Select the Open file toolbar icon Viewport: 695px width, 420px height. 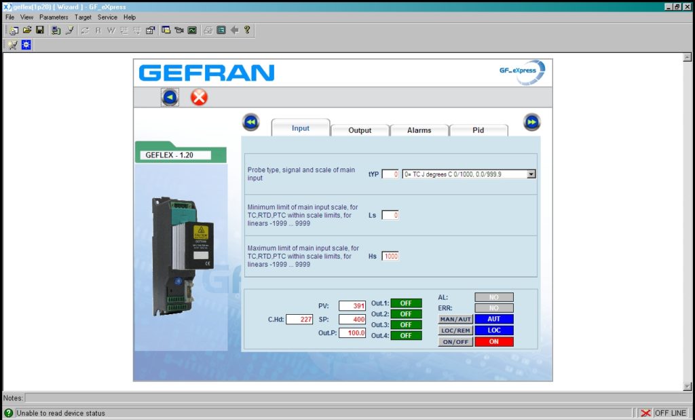click(x=28, y=30)
